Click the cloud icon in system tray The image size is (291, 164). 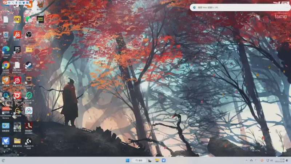[x=251, y=160]
